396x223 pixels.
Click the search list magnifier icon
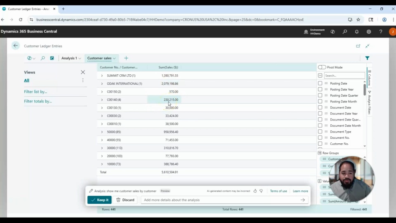(x=42, y=58)
